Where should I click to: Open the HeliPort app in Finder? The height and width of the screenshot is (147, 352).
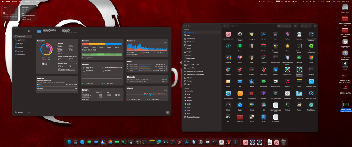(276, 69)
